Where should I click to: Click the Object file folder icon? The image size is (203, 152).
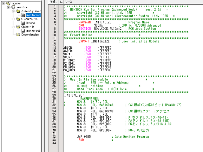point(18,27)
